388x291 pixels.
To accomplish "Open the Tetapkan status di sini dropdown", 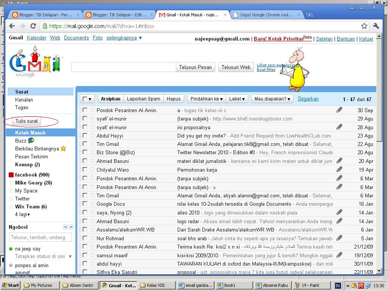I will click(70, 257).
